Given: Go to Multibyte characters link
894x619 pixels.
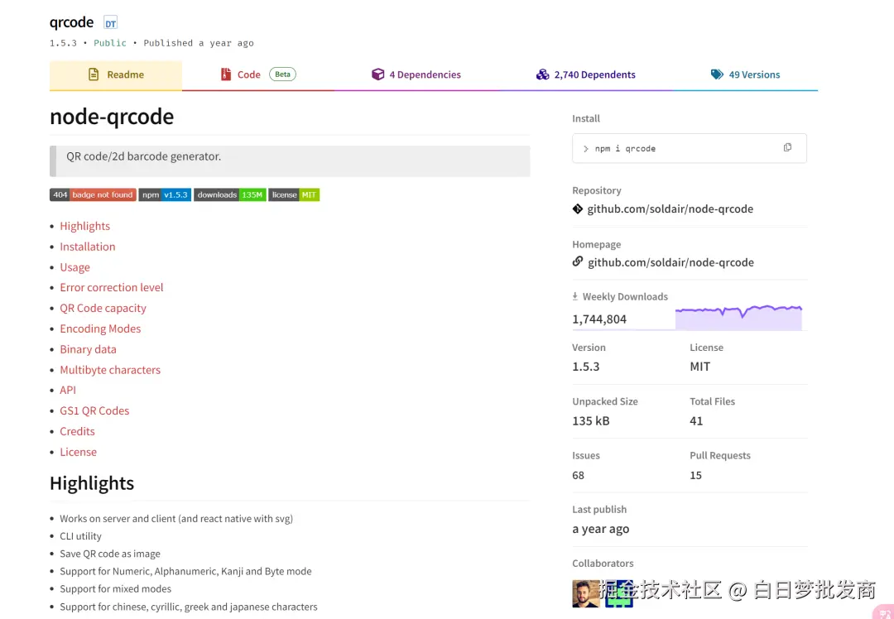Looking at the screenshot, I should point(110,370).
